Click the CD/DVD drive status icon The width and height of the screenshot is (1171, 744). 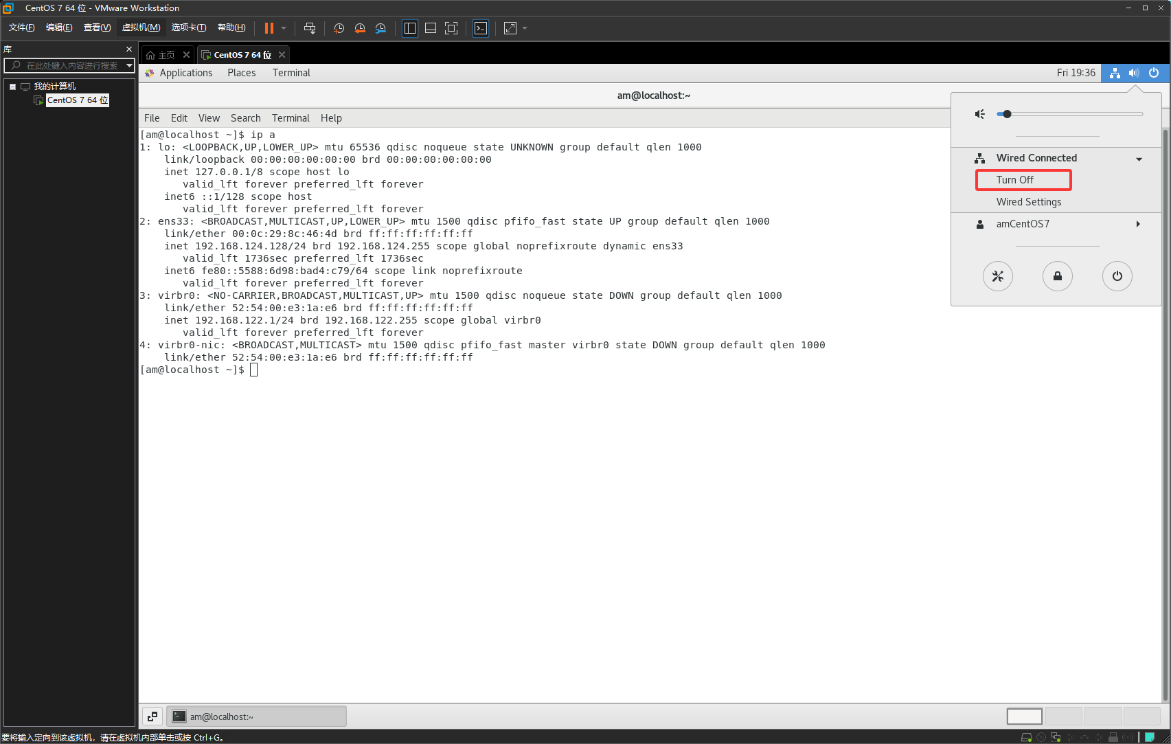[1041, 737]
